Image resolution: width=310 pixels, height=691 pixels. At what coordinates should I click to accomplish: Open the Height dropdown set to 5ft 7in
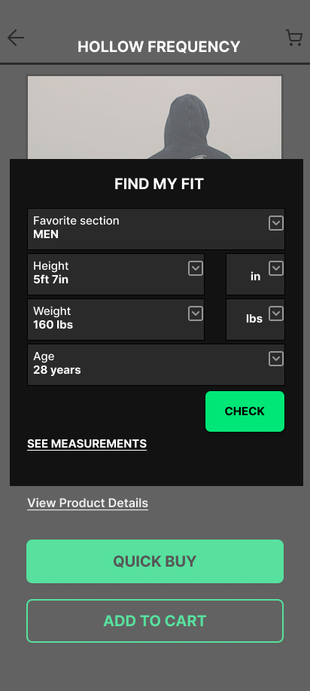pos(116,274)
